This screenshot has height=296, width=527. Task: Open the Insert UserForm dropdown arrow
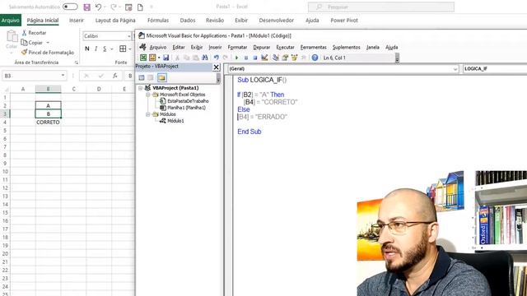(159, 58)
